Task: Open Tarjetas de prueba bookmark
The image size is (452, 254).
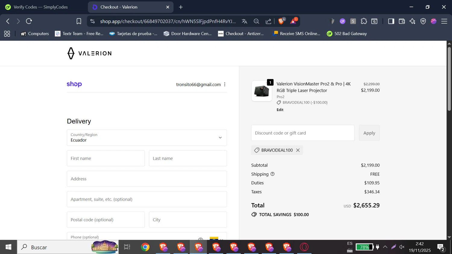Action: pos(133,34)
